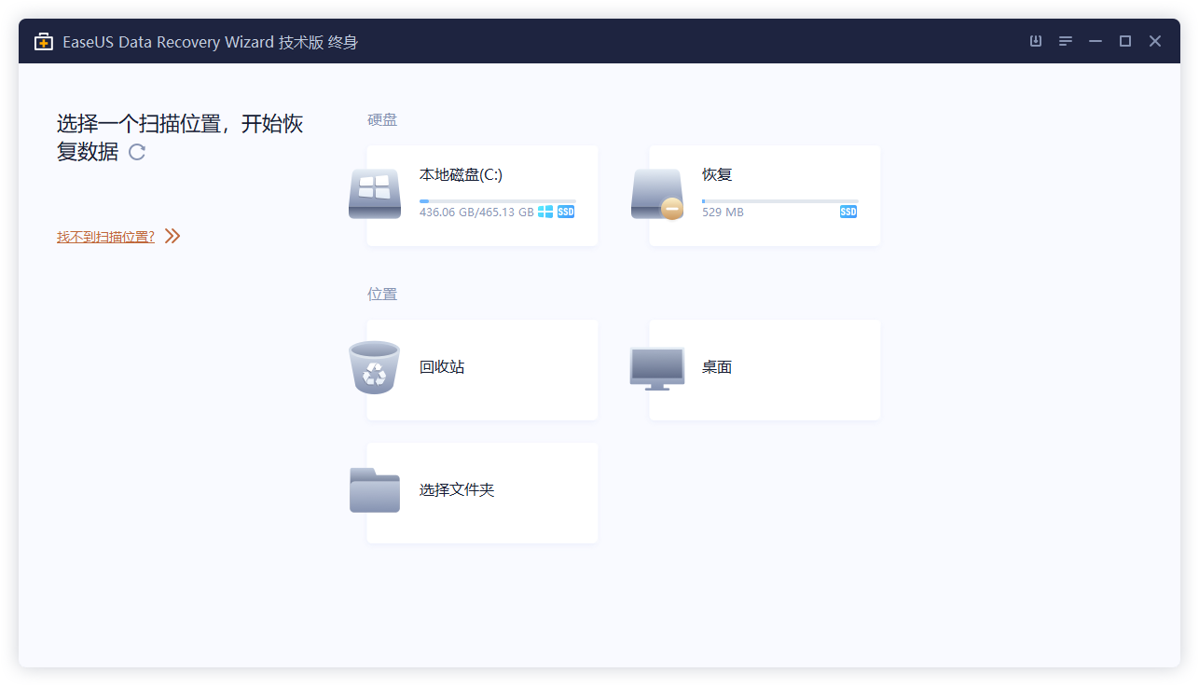This screenshot has height=686, width=1199.
Task: Click the partition layout icon beside drive C: capacity
Action: point(544,212)
